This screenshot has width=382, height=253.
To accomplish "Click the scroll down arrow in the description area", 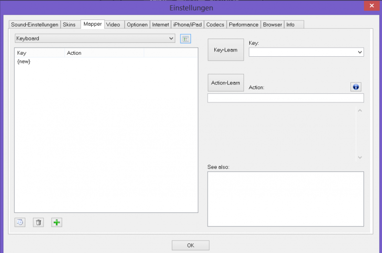I will click(360, 158).
